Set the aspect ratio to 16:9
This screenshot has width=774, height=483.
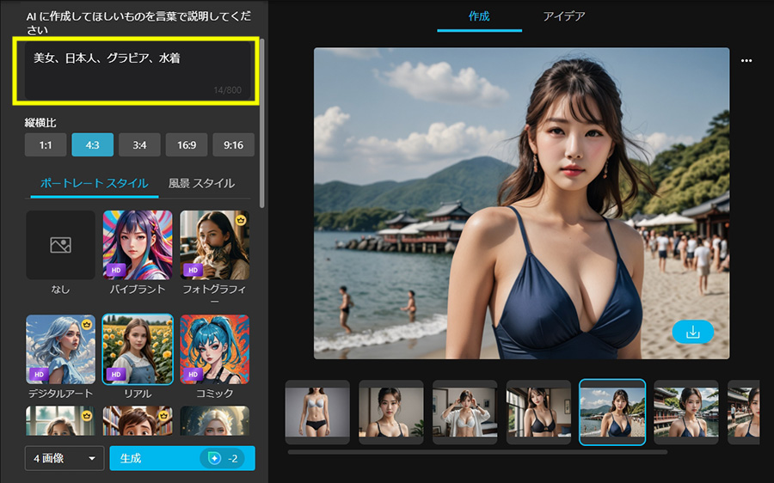click(186, 145)
